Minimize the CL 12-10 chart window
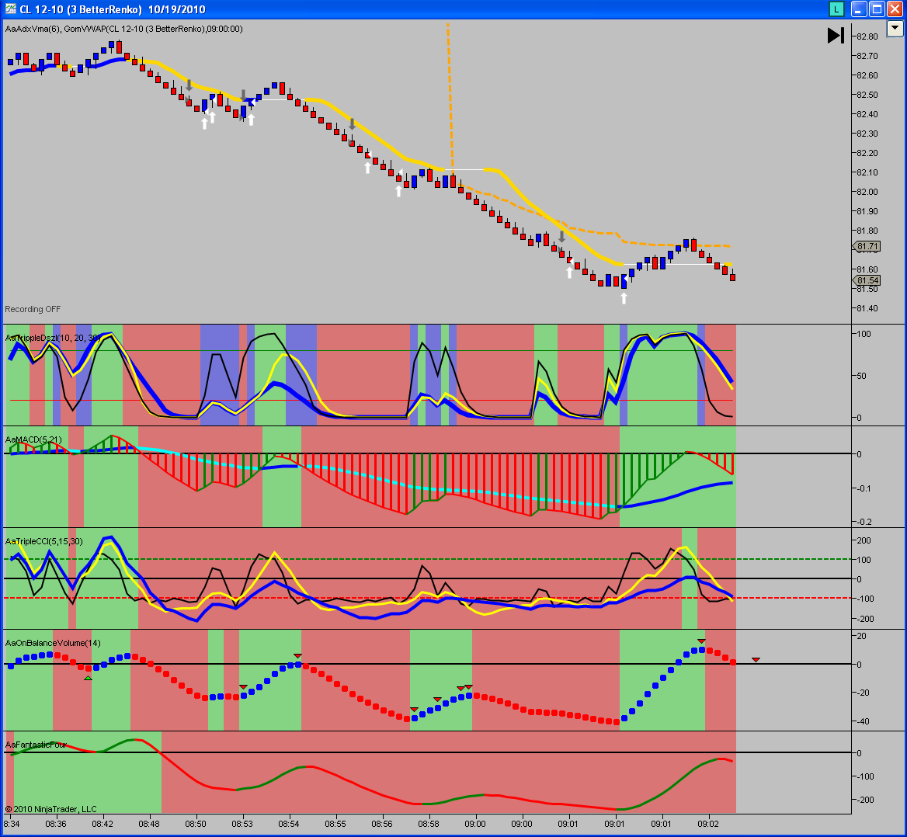 coord(859,9)
